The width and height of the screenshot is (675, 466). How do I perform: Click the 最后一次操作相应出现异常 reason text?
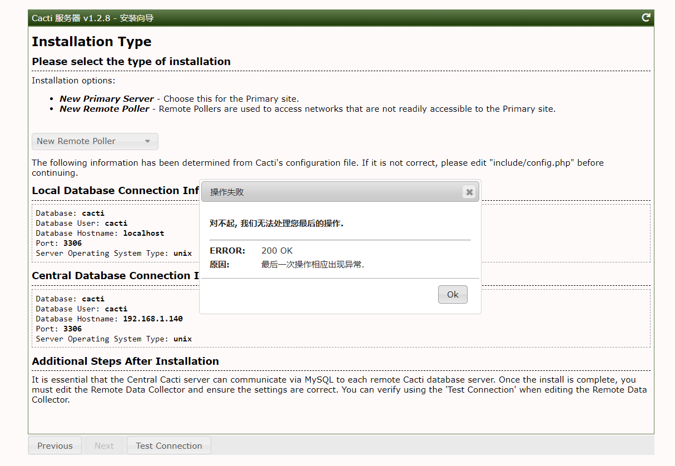[x=312, y=265]
